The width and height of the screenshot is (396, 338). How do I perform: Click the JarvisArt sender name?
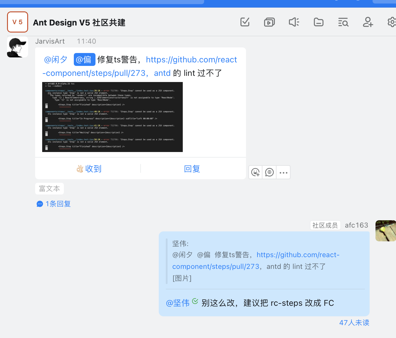tap(50, 41)
